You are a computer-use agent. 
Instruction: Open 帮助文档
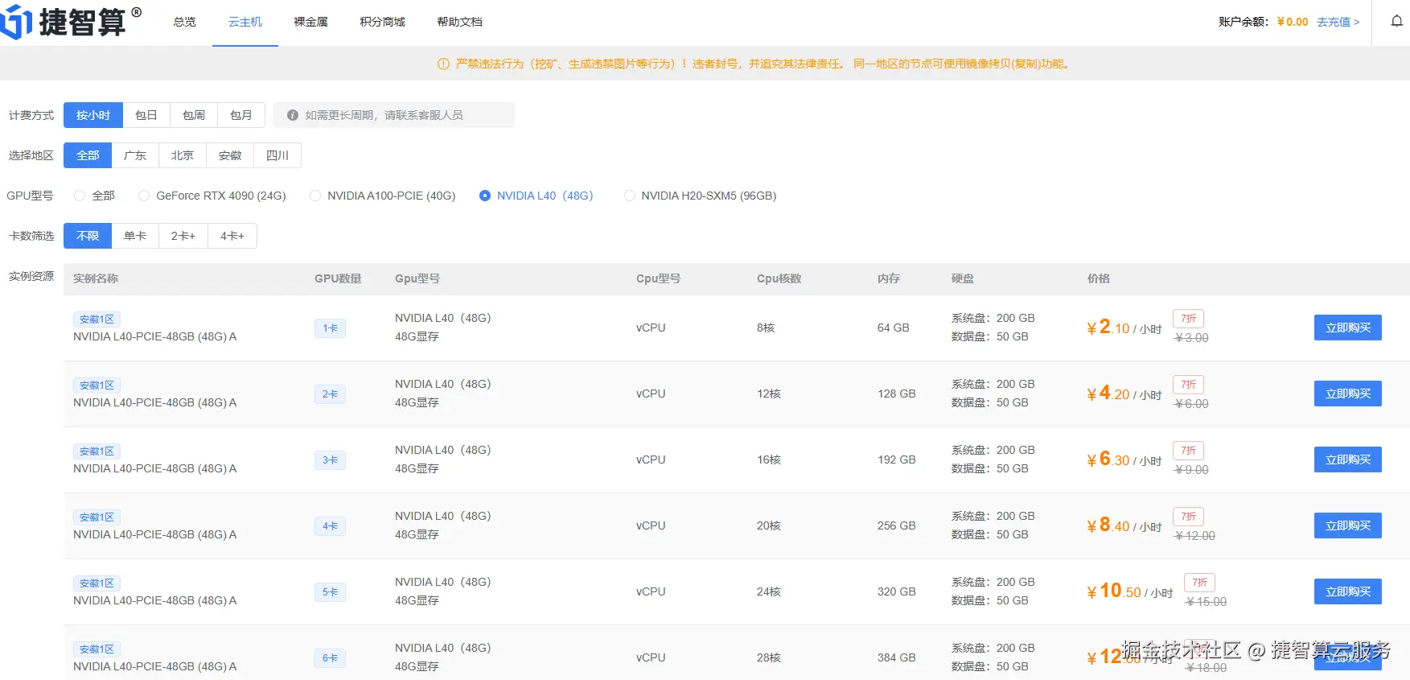(x=459, y=22)
